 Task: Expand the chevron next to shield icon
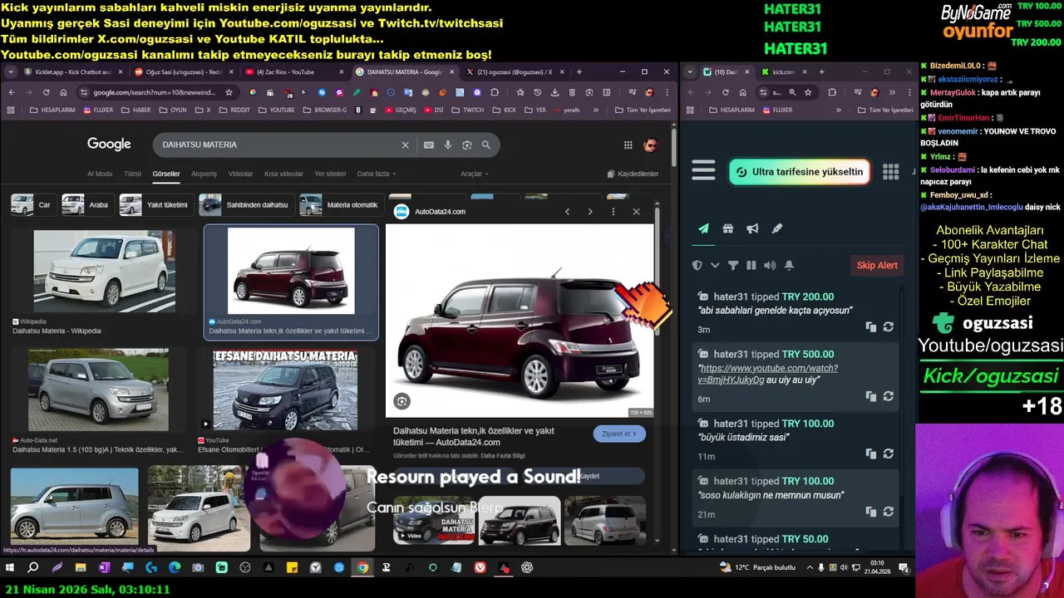click(x=715, y=266)
